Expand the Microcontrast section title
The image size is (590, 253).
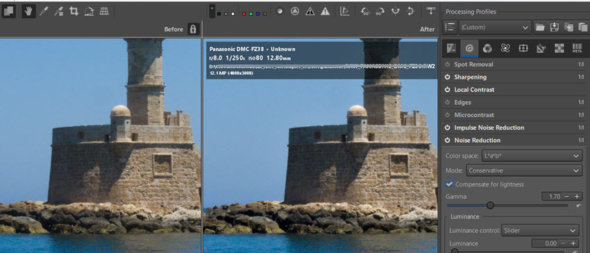coord(474,115)
